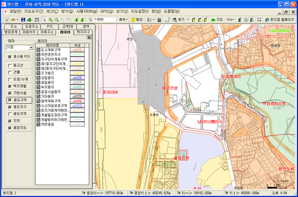
Task: Uncheck the 상업용지 layer checkbox
Action: (38, 78)
